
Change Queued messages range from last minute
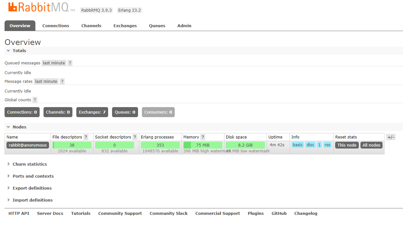tap(54, 63)
